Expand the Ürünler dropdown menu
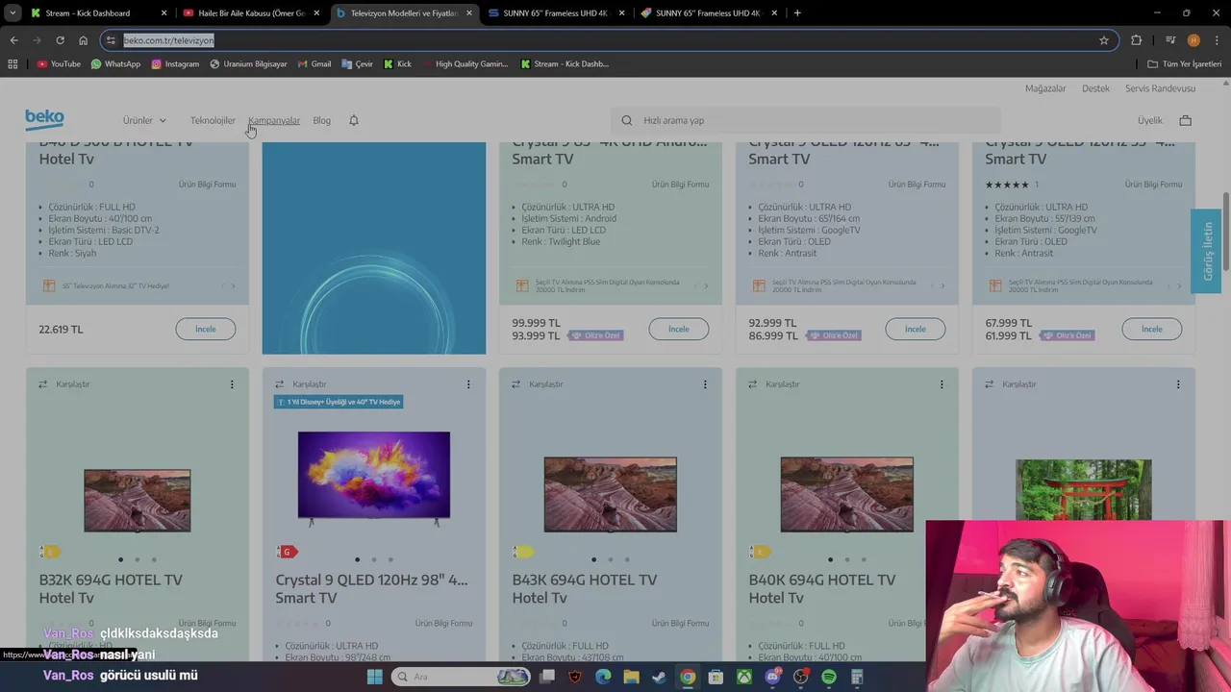The image size is (1231, 692). 144,120
